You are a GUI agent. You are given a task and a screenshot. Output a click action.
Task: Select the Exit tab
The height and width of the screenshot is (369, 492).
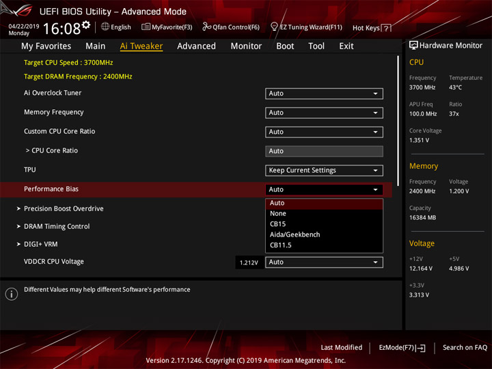[346, 46]
